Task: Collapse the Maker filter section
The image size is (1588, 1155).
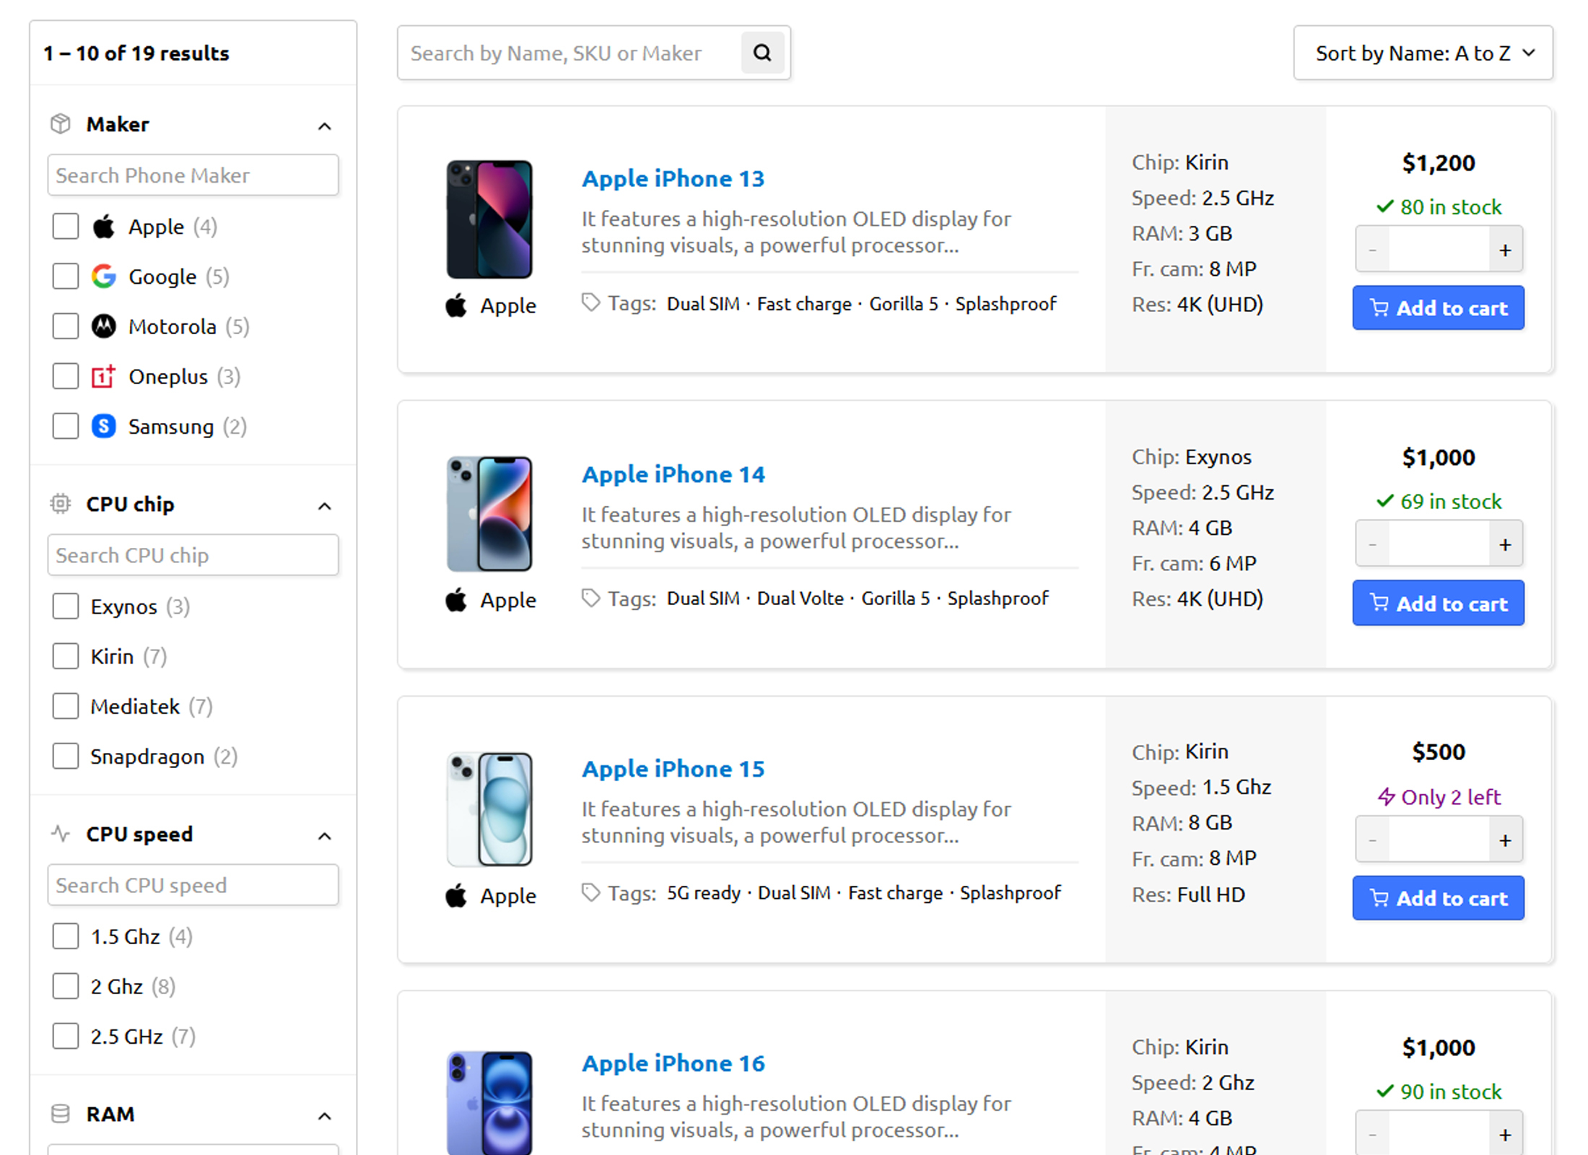Action: [325, 126]
